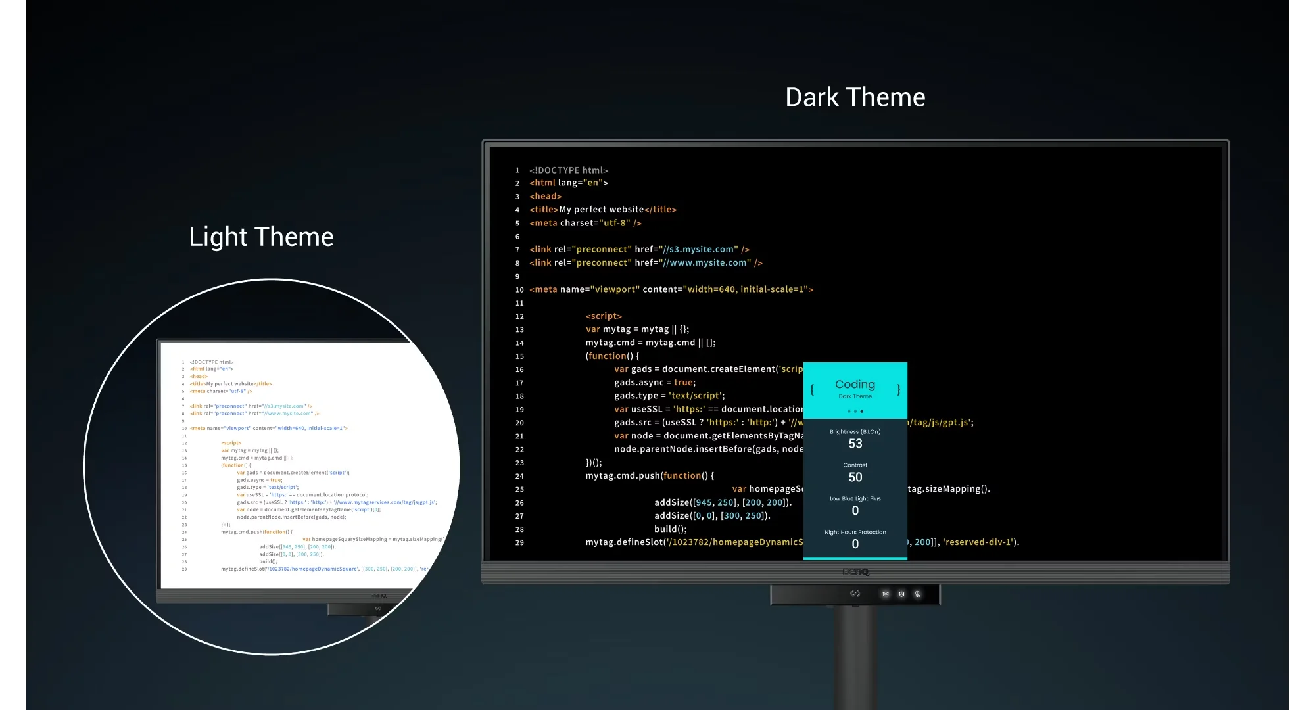This screenshot has height=710, width=1315.
Task: Click '<!DOCTYPE html>' on the dark theme monitor
Action: (569, 170)
